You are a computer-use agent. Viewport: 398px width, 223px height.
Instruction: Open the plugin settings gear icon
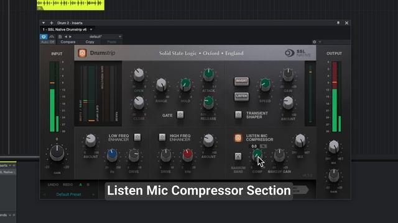[314, 42]
